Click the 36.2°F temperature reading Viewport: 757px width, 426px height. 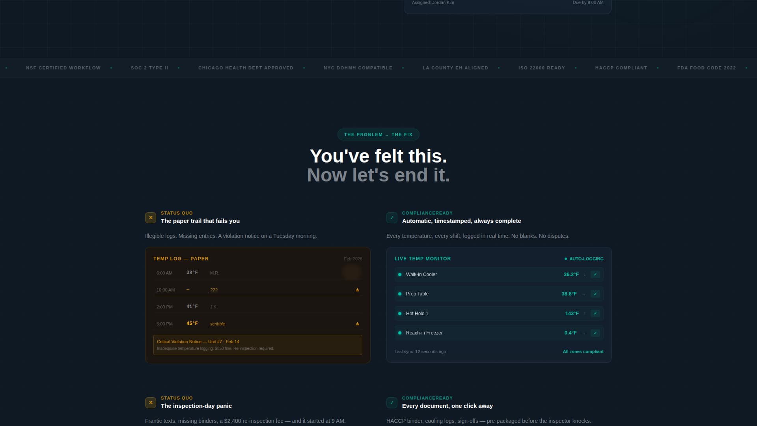tap(571, 275)
